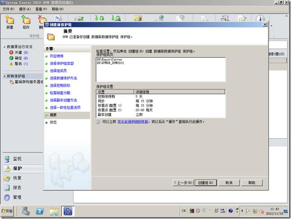Click the 管理 (Management) gear icon
This screenshot has height=219, width=291.
(x=7, y=197)
